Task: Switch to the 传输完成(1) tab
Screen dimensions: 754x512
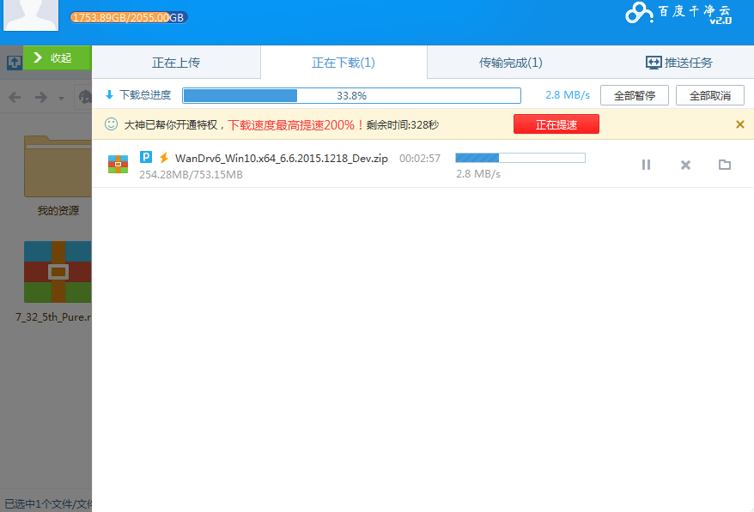Action: click(x=510, y=63)
